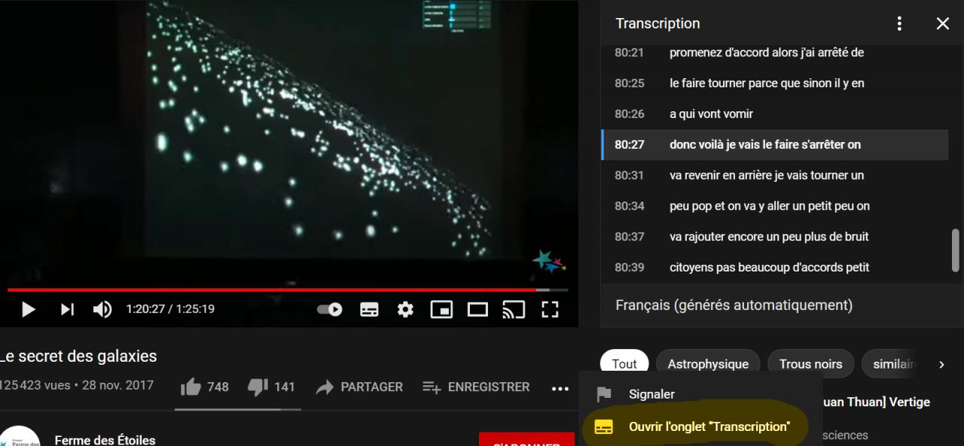Image resolution: width=964 pixels, height=446 pixels.
Task: Switch to theater mode view
Action: pos(477,309)
